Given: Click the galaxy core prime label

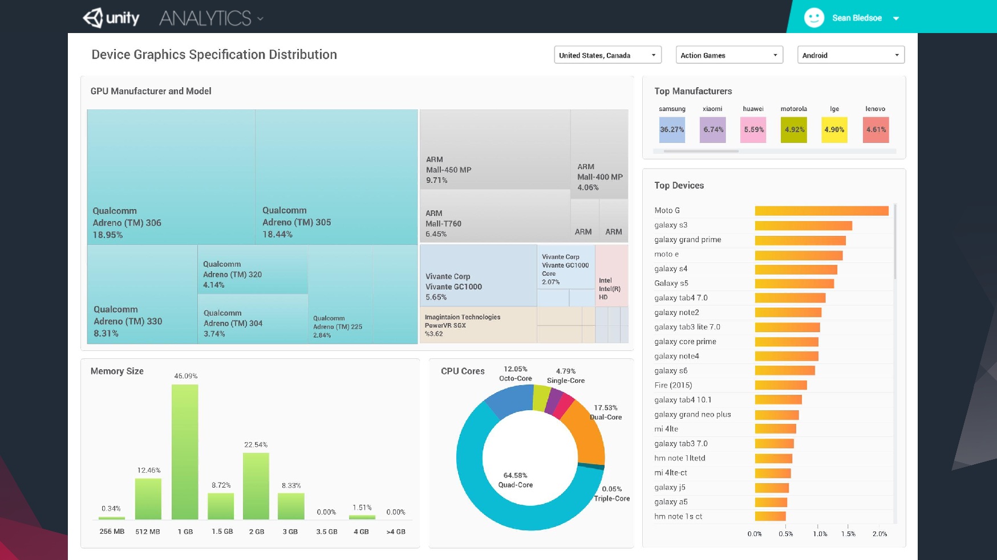Looking at the screenshot, I should pyautogui.click(x=685, y=342).
